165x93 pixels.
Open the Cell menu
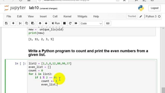55,17
